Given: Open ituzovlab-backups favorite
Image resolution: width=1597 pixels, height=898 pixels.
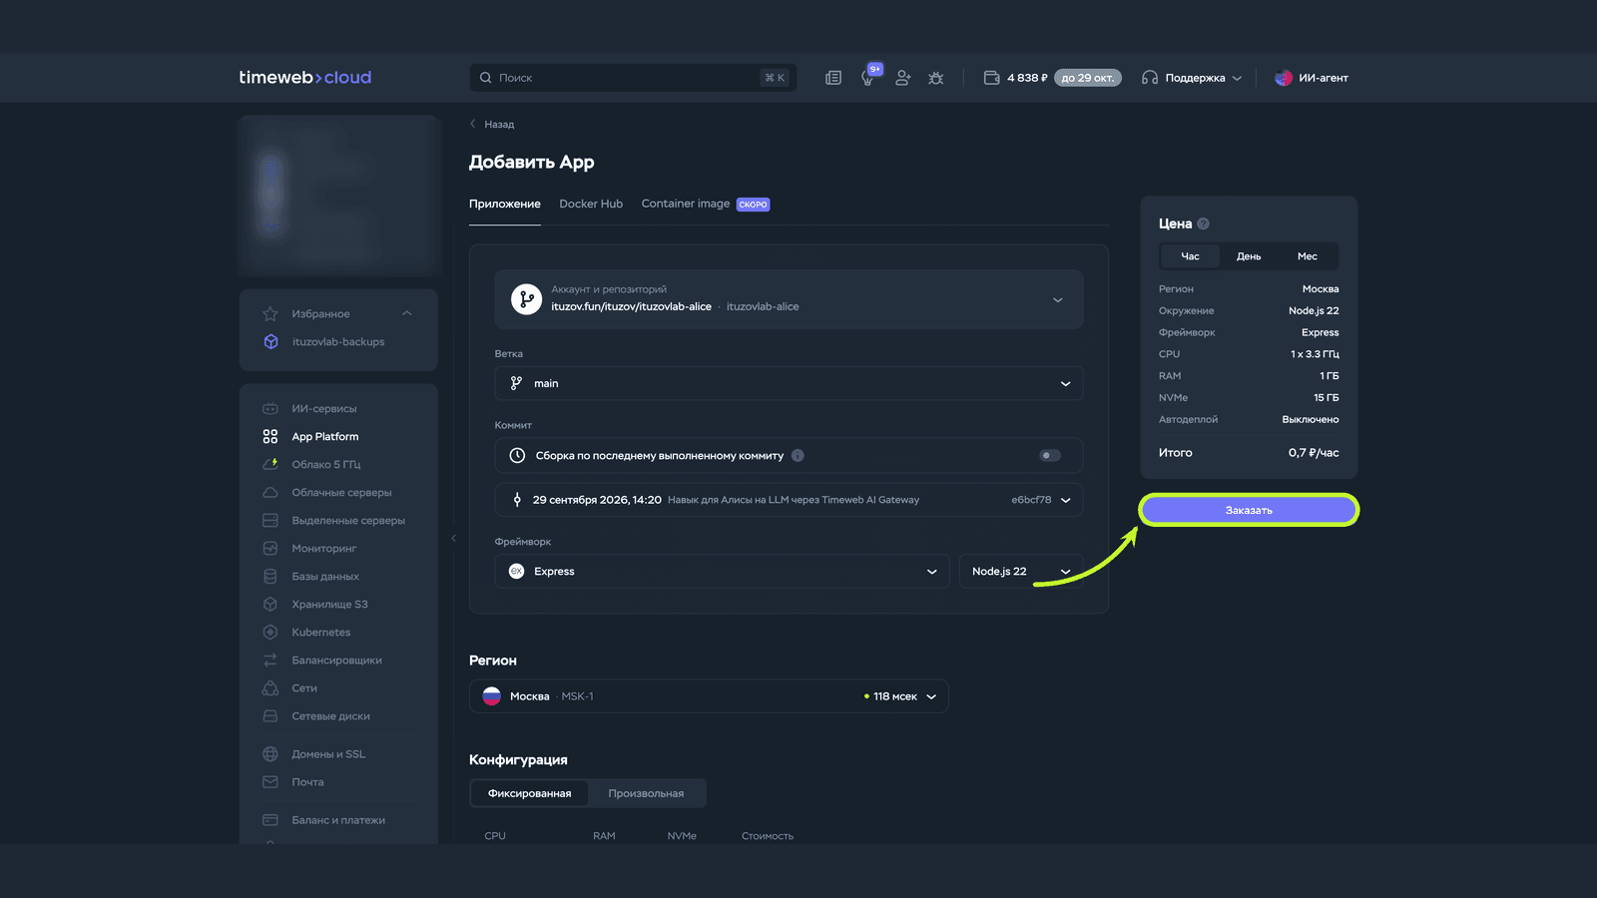Looking at the screenshot, I should [337, 342].
